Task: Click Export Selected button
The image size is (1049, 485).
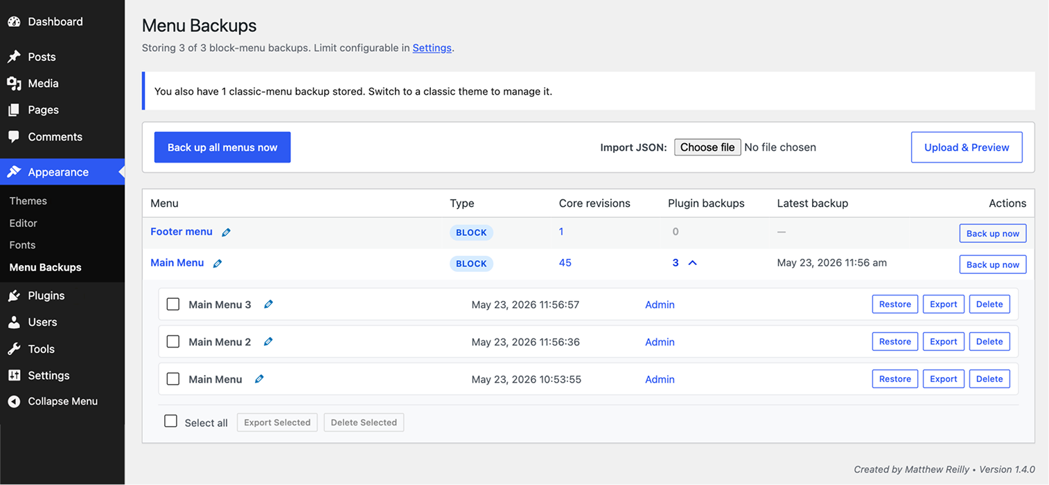Action: [277, 423]
